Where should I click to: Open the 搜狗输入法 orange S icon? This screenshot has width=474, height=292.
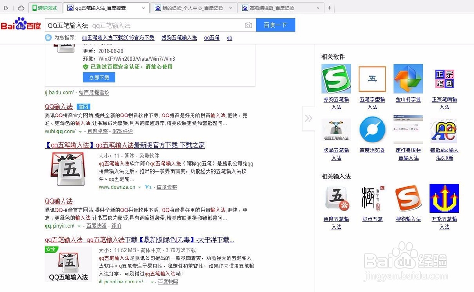pos(408,198)
